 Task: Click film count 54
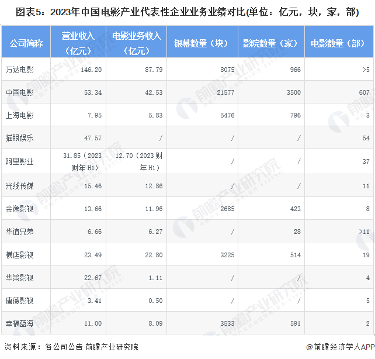coord(366,138)
